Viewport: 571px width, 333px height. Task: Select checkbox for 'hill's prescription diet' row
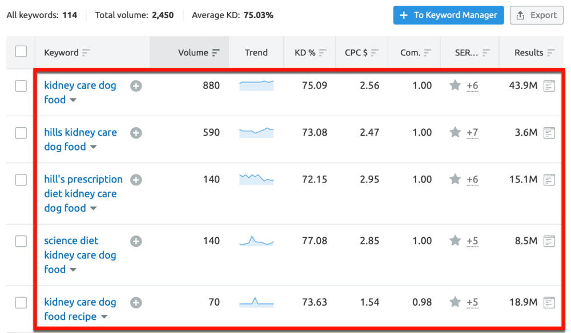click(x=21, y=180)
